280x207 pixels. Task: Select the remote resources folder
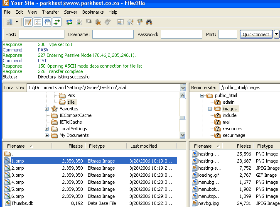pyautogui.click(x=232, y=129)
